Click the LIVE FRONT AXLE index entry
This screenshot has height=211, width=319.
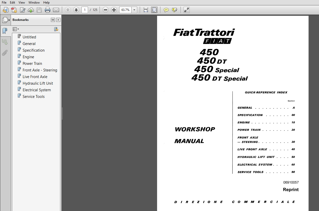click(x=266, y=149)
